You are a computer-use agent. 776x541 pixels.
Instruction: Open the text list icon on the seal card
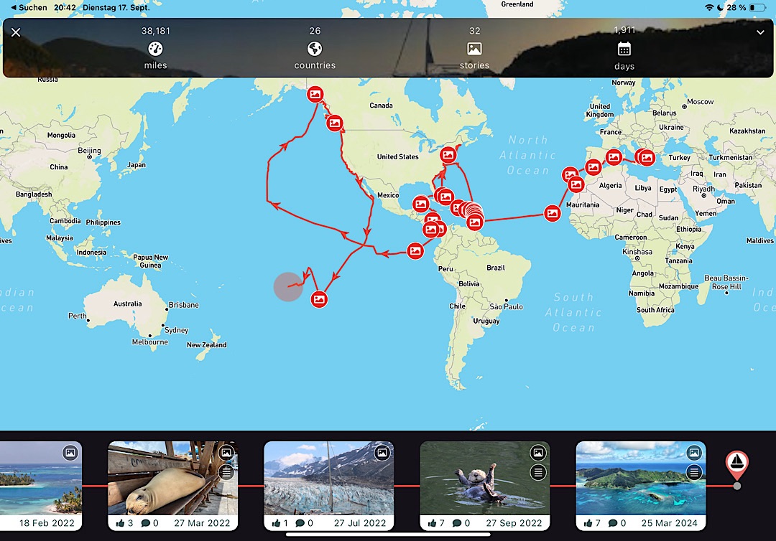pos(226,472)
